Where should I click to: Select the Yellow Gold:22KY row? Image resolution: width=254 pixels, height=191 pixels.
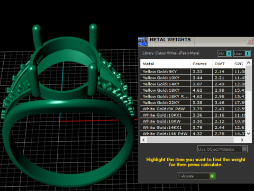coord(193,102)
